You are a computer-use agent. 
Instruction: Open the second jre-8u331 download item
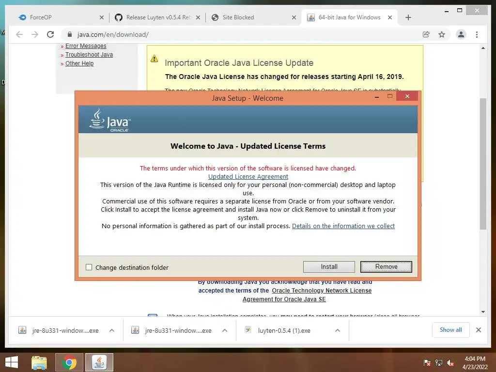click(x=172, y=330)
